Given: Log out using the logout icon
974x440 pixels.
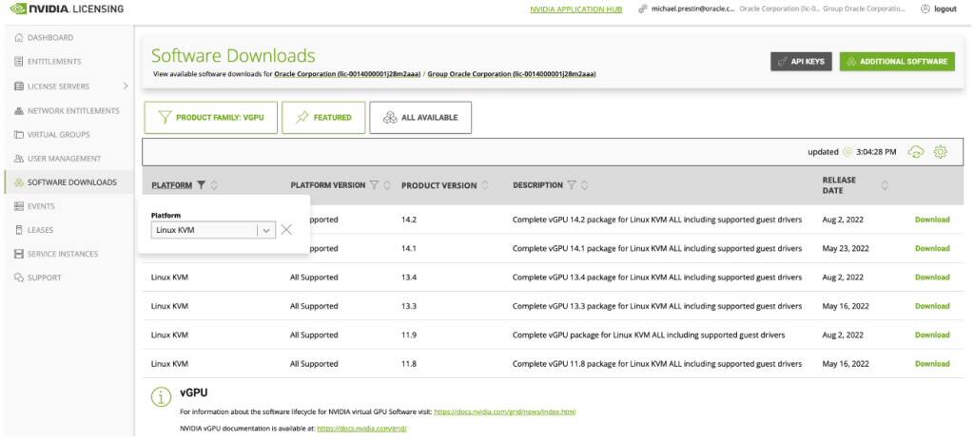Looking at the screenshot, I should coord(925,10).
